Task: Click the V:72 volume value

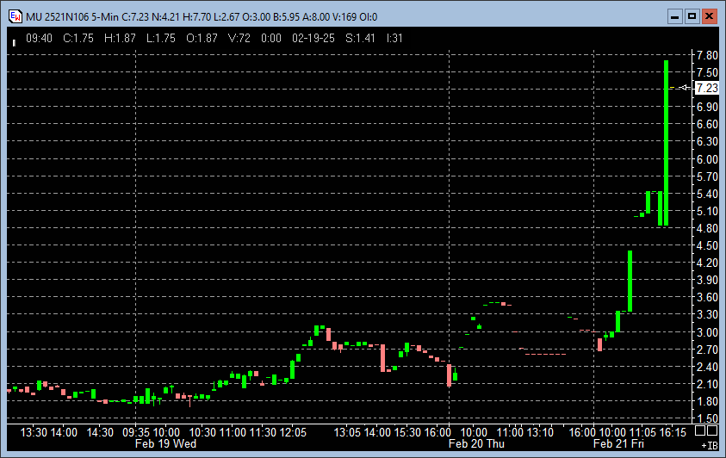Action: tap(239, 38)
